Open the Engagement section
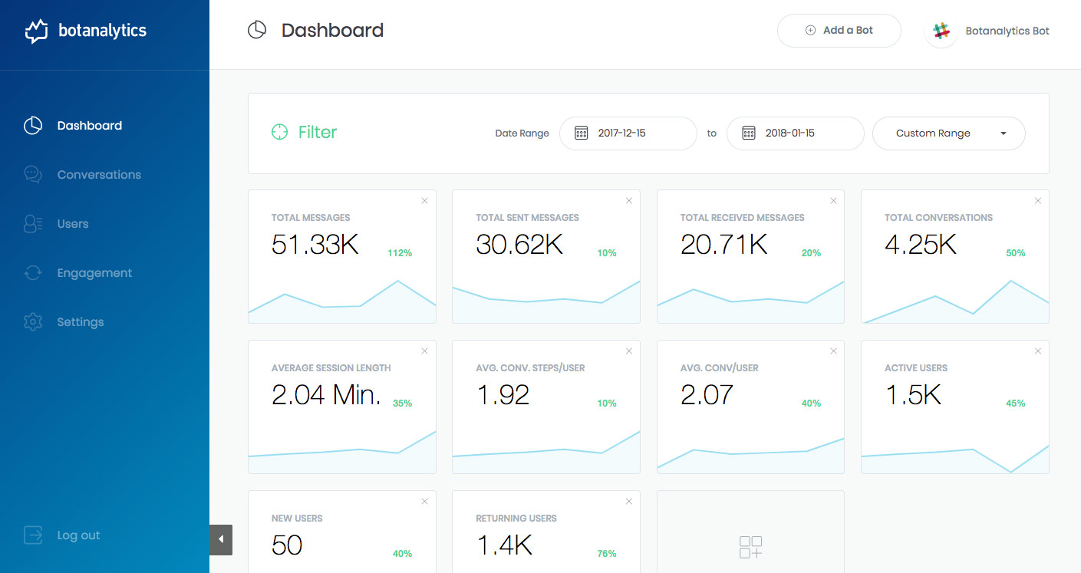The height and width of the screenshot is (573, 1081). click(x=94, y=273)
